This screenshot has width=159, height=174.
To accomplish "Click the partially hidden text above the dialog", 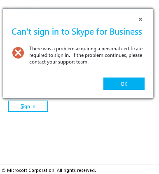I will [x=25, y=8].
